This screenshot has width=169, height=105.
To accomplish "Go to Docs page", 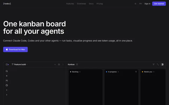I will pyautogui.click(x=91, y=4).
